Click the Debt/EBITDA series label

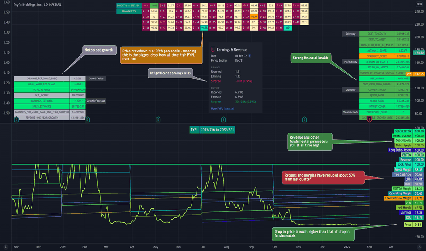[403, 131]
